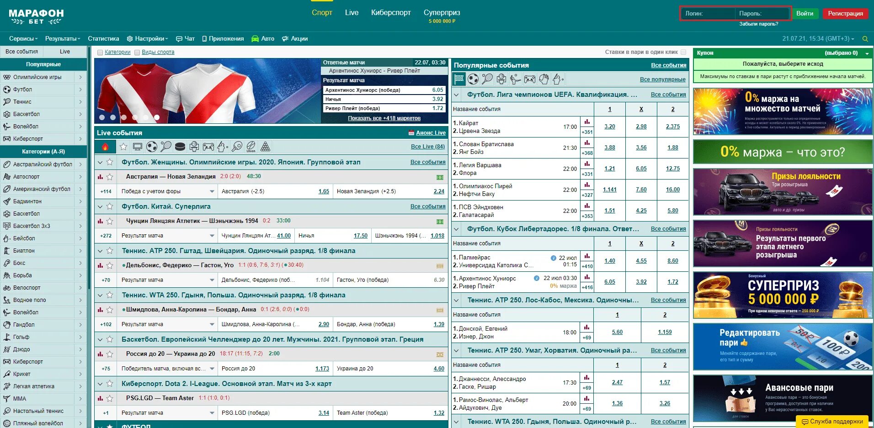The width and height of the screenshot is (874, 428).
Task: Open Все Live (84) link
Action: (427, 147)
